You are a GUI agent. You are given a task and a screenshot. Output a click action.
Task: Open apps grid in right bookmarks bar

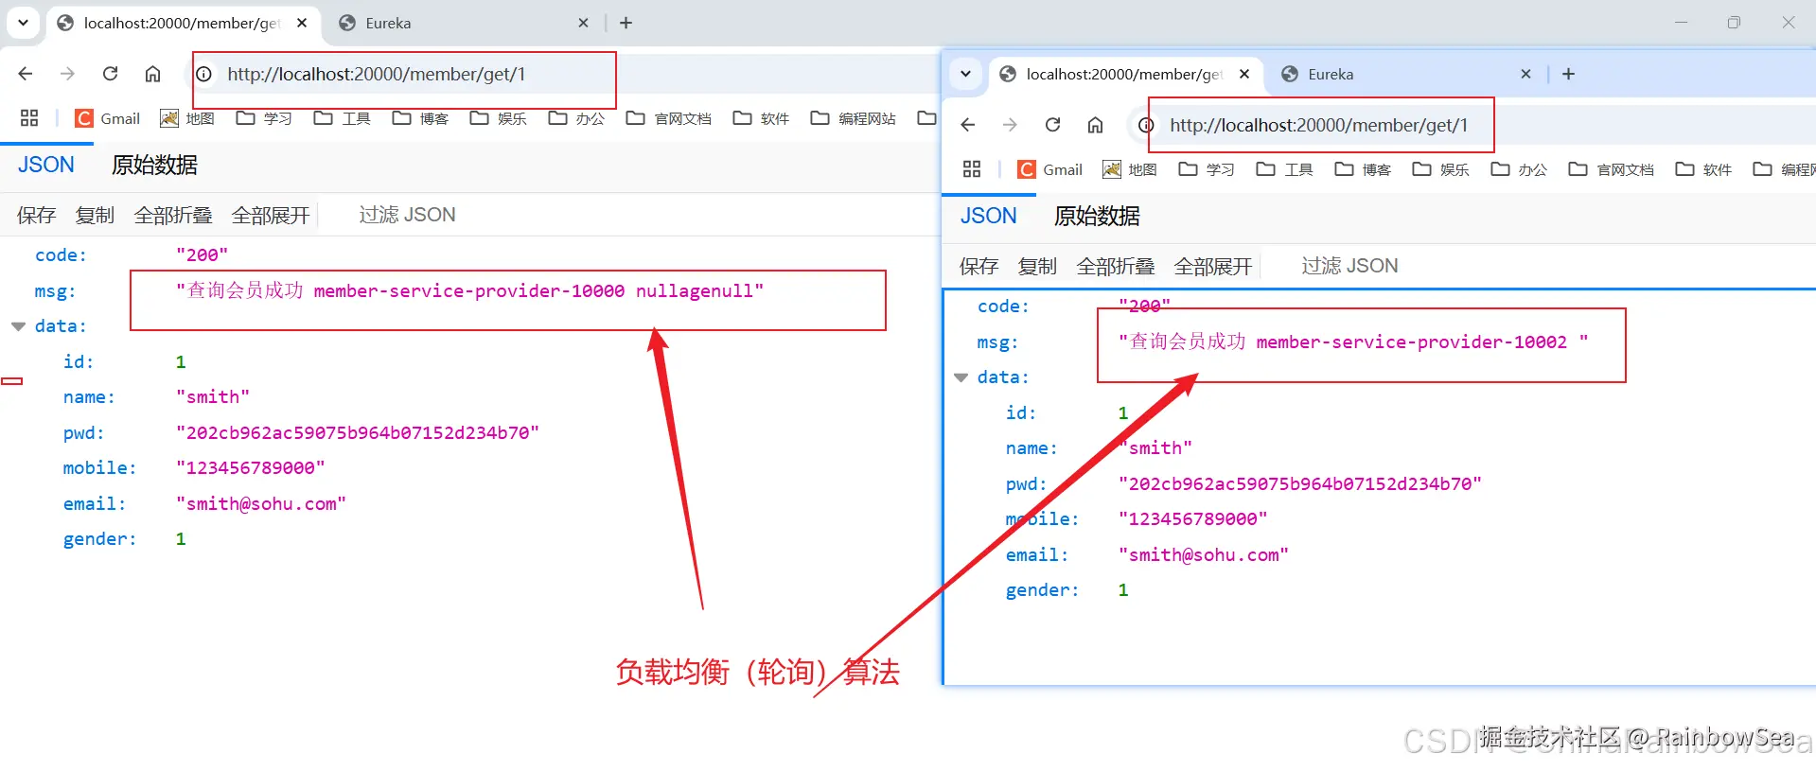pyautogui.click(x=972, y=169)
